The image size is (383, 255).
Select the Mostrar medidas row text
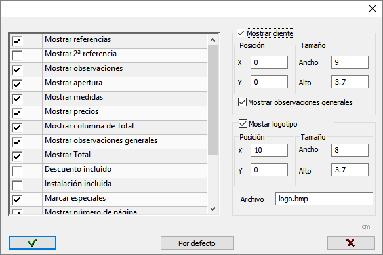coord(73,97)
